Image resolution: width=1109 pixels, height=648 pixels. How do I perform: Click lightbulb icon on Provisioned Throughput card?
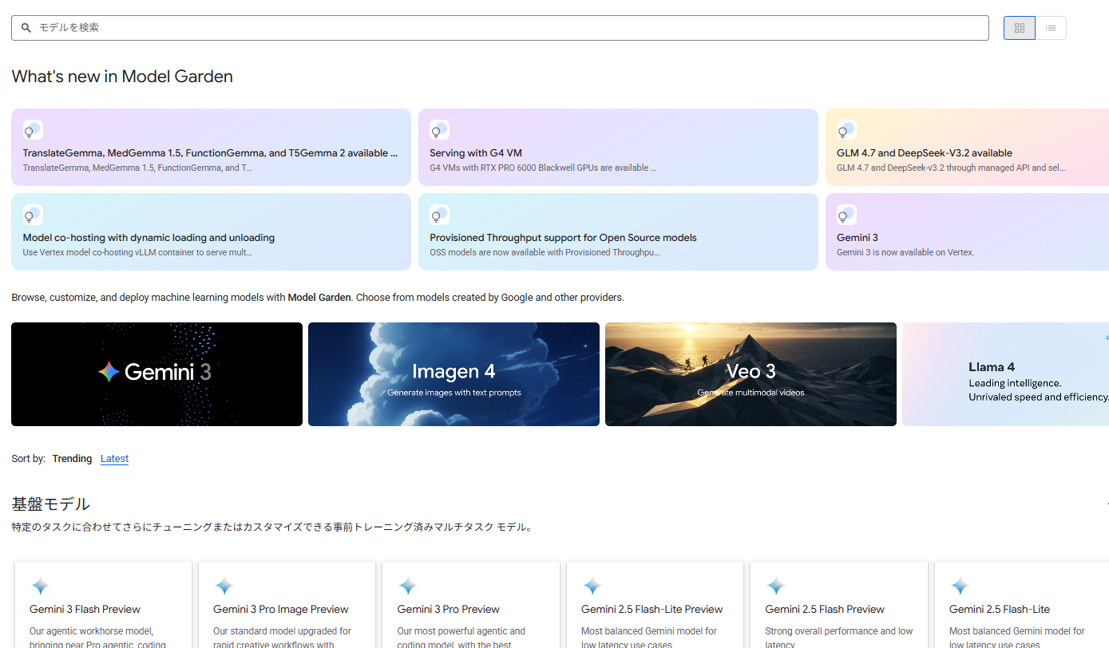coord(439,215)
